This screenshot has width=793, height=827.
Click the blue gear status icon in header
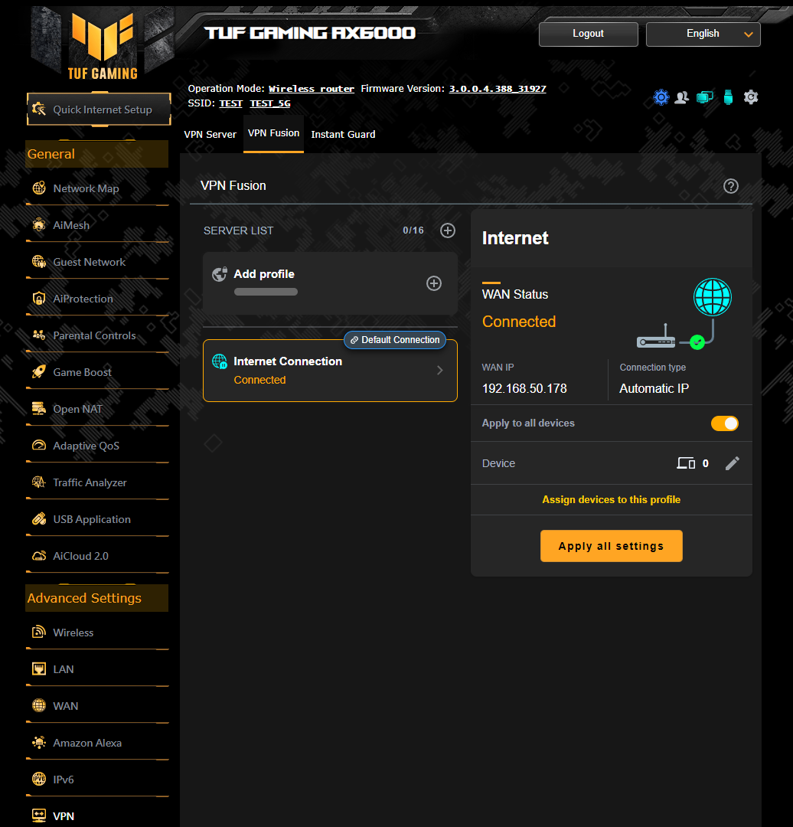(661, 97)
